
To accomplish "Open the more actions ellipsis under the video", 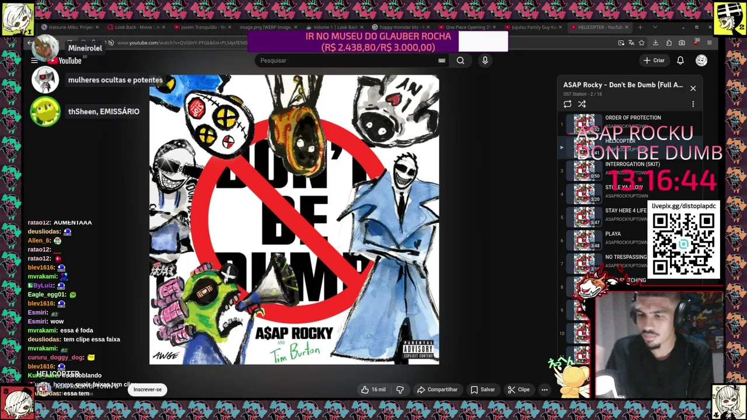I will coord(544,390).
